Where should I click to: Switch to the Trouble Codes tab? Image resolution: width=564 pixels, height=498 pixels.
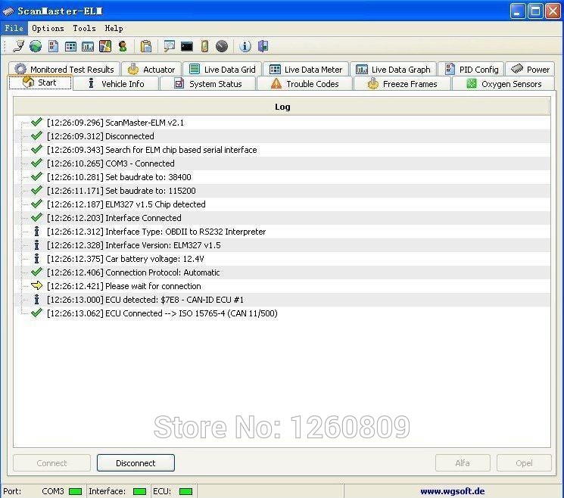coord(304,84)
